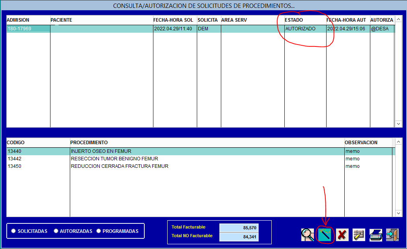
Task: Click the requests table scroll-down arrow
Action: coord(398,124)
